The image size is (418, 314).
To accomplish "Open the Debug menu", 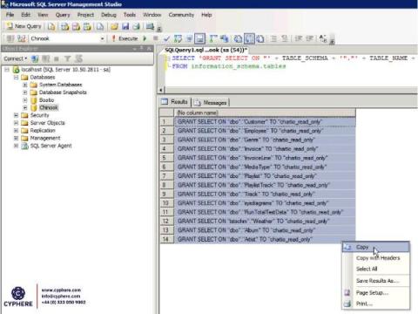I will [109, 15].
